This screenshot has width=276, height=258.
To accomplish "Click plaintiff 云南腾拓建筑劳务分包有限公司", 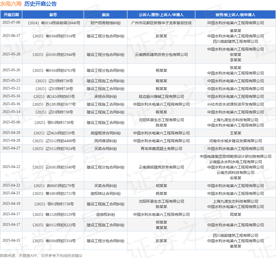I will pos(161,55).
